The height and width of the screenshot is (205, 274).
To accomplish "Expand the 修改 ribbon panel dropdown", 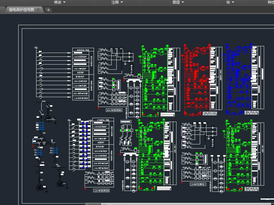I will tap(60, 2).
